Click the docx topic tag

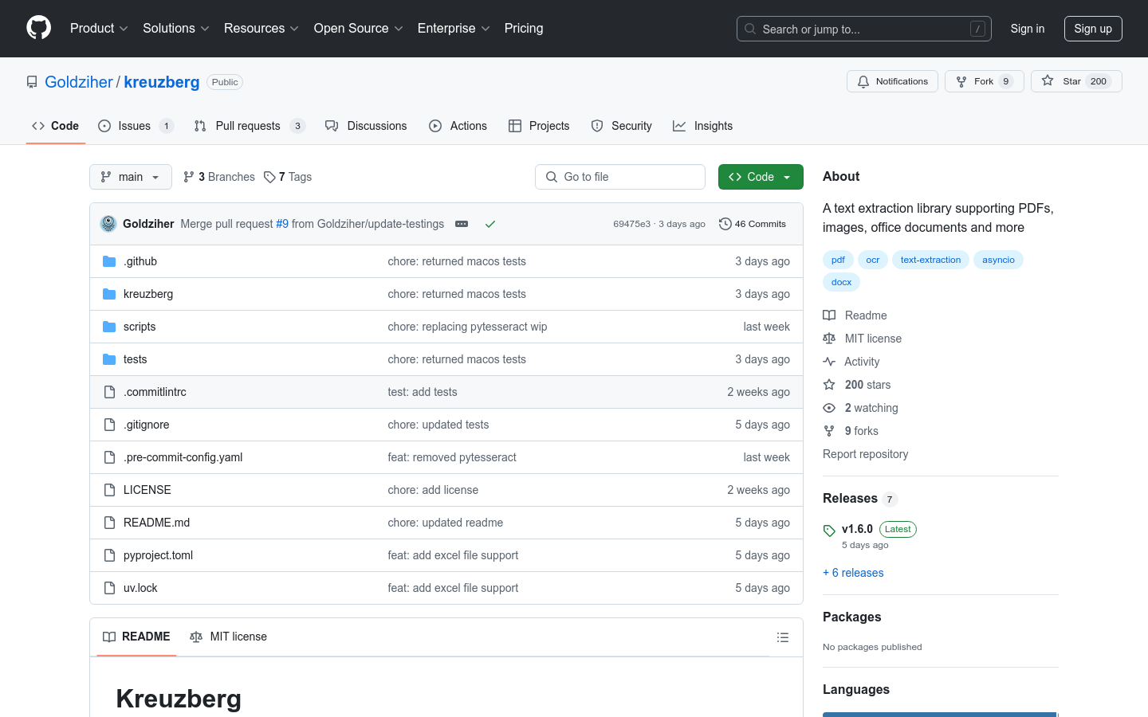(x=841, y=282)
